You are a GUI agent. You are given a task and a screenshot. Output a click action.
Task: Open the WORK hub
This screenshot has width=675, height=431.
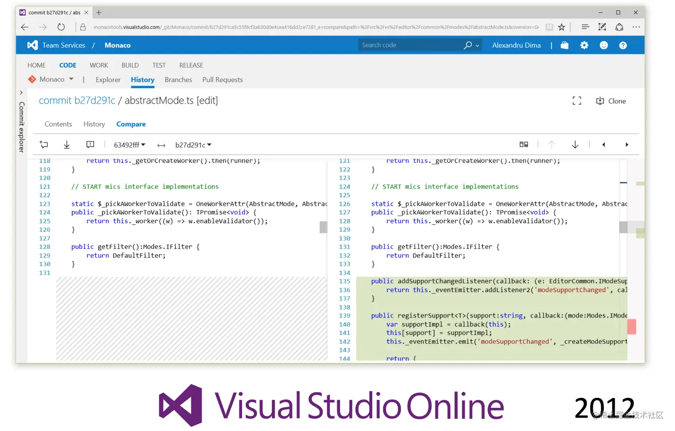click(x=99, y=65)
